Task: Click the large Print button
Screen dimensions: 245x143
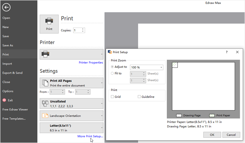Action: pos(49,24)
